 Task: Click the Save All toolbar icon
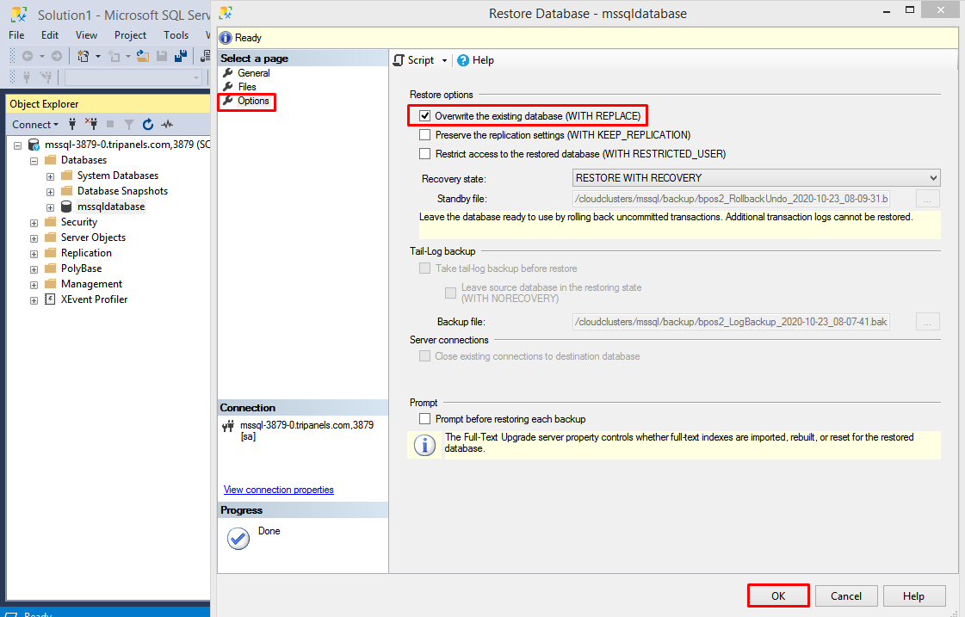click(181, 56)
